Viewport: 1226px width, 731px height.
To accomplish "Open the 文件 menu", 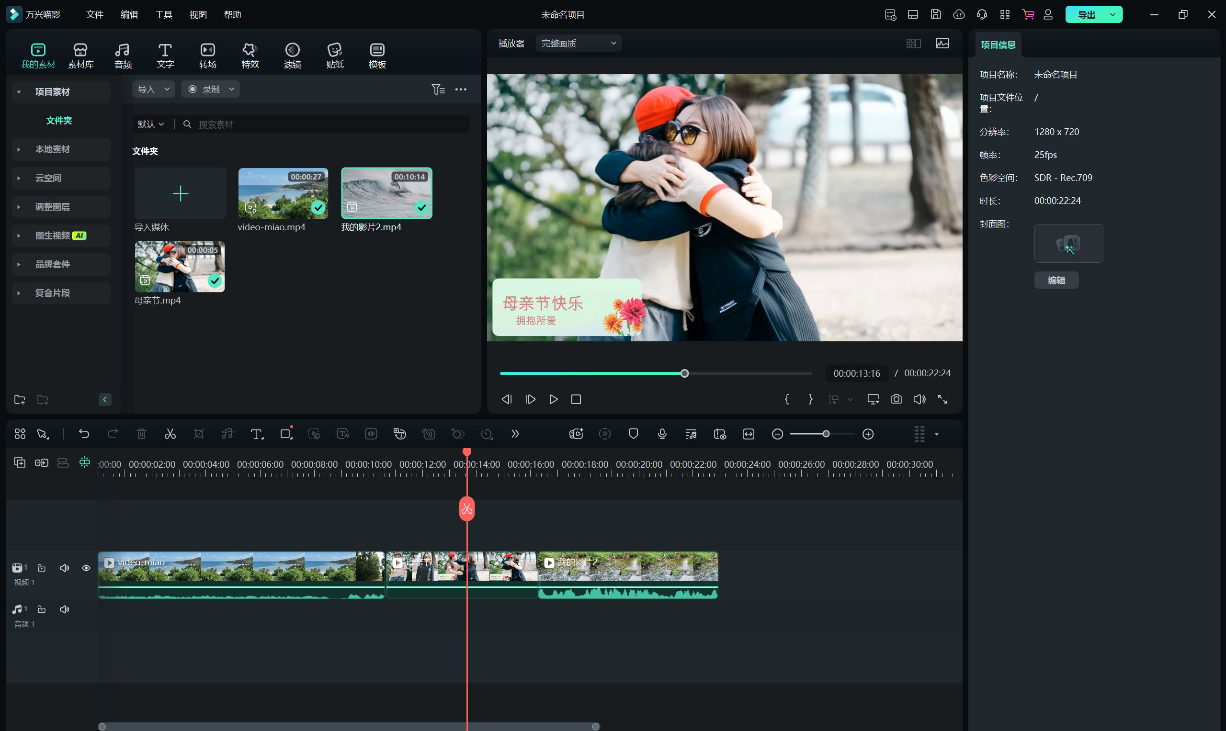I will pyautogui.click(x=94, y=15).
